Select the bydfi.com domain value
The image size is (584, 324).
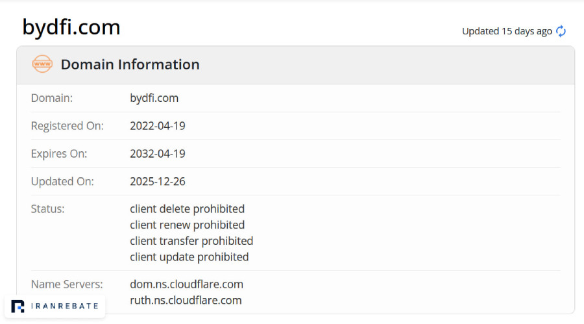(154, 98)
